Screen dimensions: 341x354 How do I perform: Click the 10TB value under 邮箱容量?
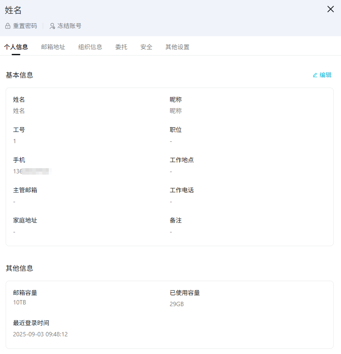pos(19,302)
